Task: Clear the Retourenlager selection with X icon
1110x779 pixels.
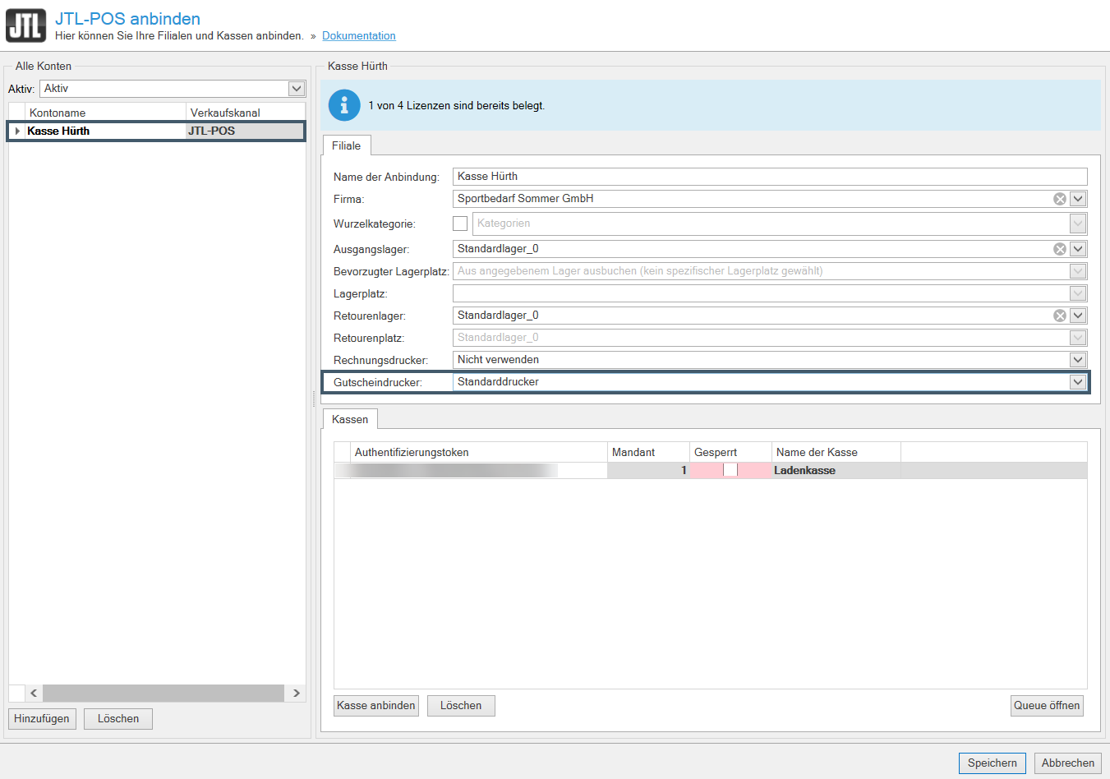Action: click(1060, 316)
